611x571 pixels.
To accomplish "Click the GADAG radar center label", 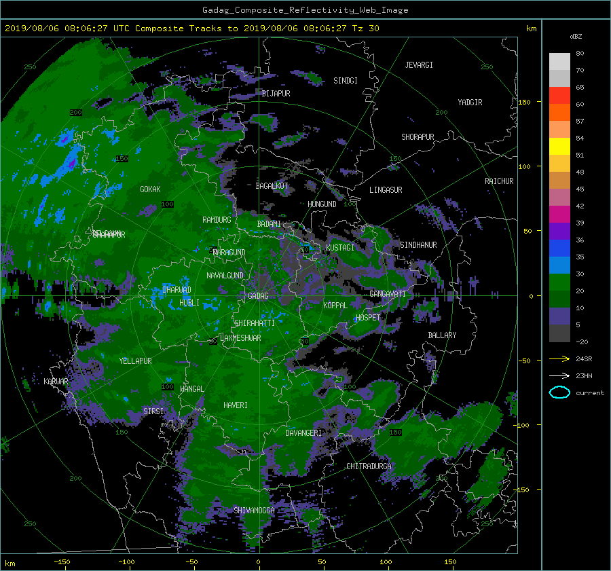I will [x=259, y=296].
